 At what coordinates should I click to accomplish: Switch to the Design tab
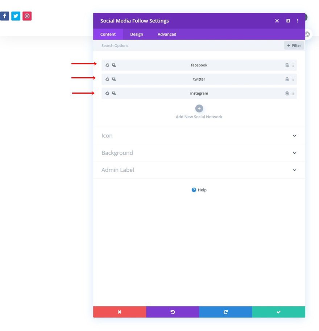coord(137,34)
